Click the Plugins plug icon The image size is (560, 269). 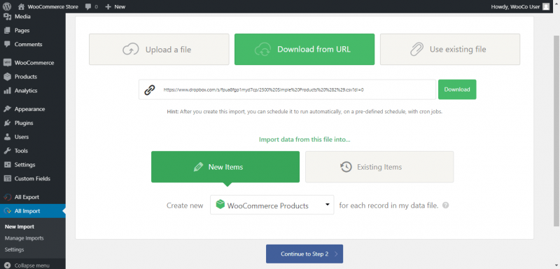point(7,123)
